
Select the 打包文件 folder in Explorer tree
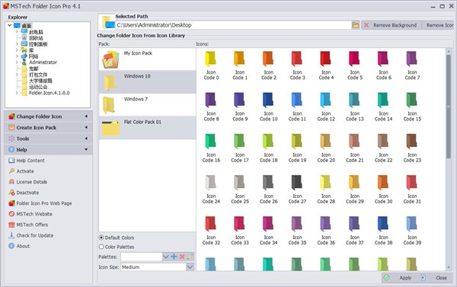38,75
